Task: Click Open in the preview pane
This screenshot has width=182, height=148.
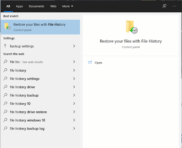Action: 98,63
